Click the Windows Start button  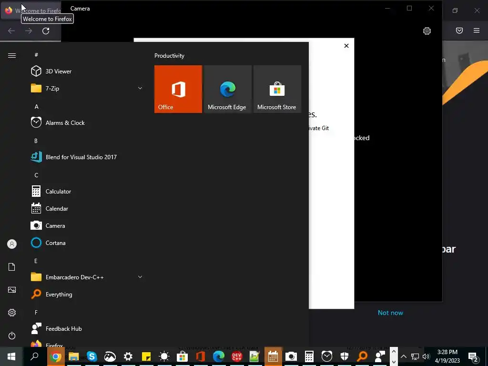11,356
